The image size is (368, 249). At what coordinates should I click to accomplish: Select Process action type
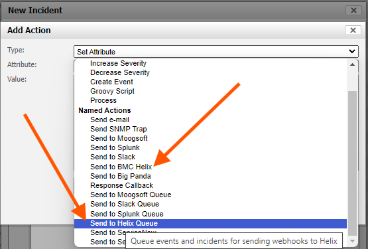click(x=103, y=100)
